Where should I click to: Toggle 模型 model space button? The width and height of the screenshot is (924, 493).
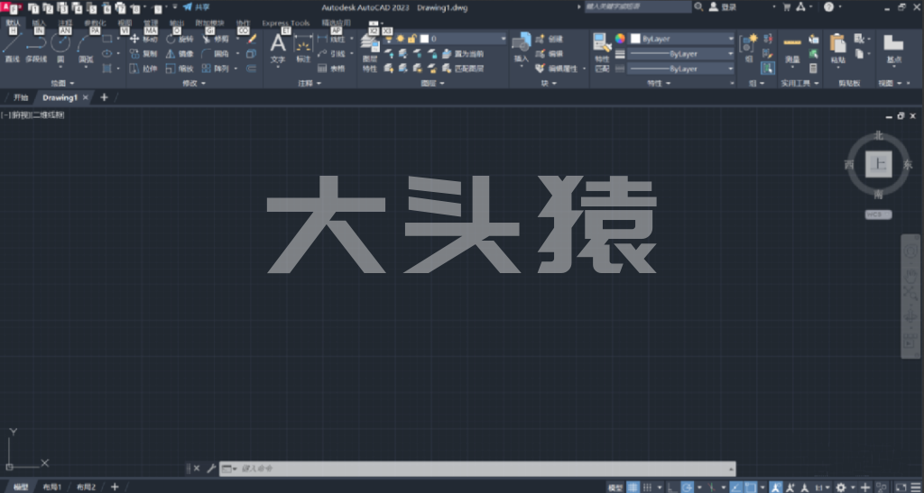614,487
